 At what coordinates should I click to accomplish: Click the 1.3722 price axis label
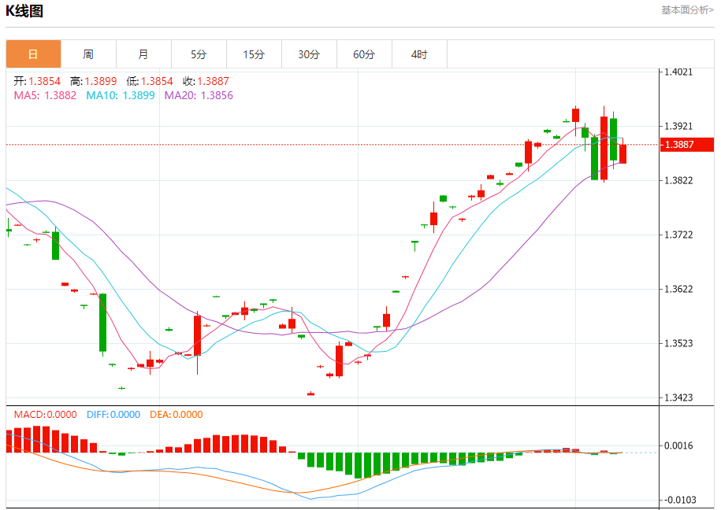[x=678, y=235]
